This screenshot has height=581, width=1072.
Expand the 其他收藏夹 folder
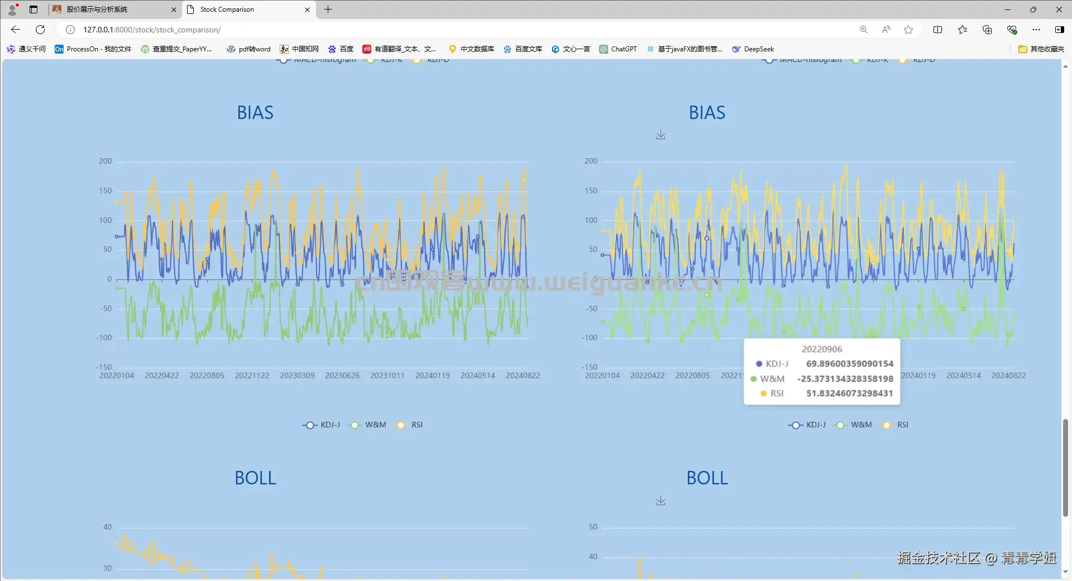pos(1041,49)
